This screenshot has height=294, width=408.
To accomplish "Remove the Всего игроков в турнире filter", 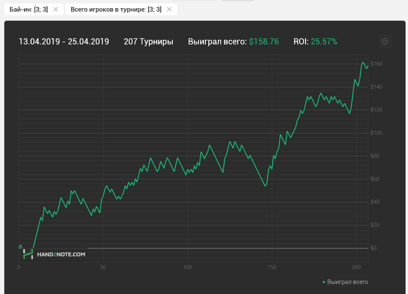I will coord(169,9).
